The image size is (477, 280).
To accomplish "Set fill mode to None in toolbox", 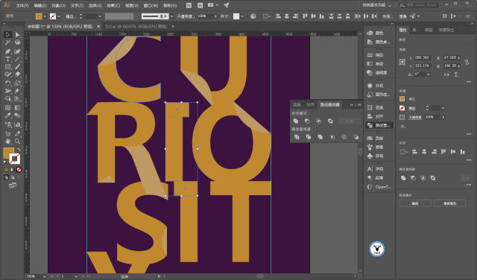I will click(x=19, y=169).
